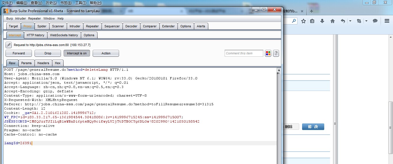Expand the dropdown arrow next to the undo icon

pyautogui.click(x=350, y=21)
